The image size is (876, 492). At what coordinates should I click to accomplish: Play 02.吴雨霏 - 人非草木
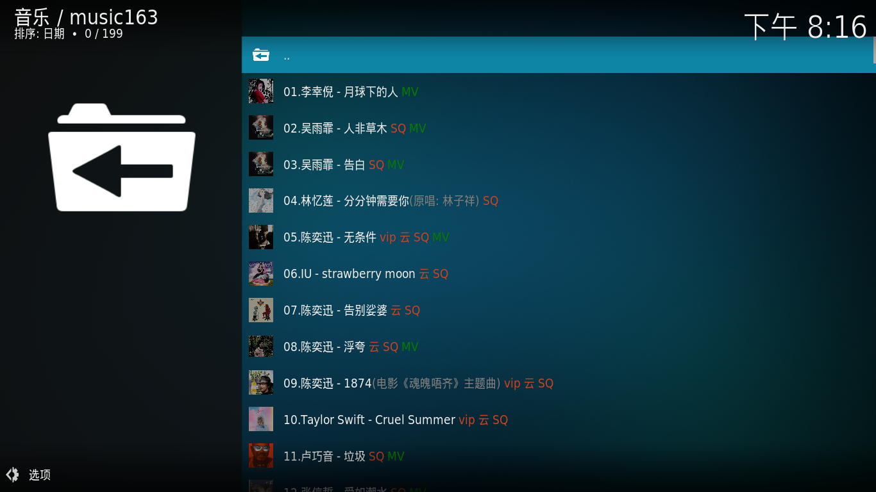click(x=557, y=128)
